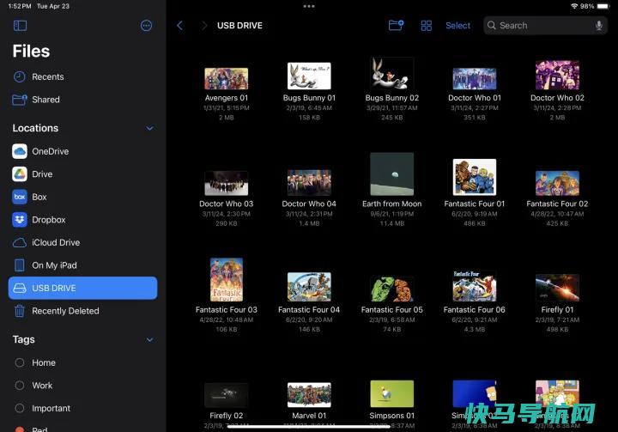This screenshot has height=432, width=618.
Task: Tap the 1:52 PM clock
Action: (x=19, y=6)
